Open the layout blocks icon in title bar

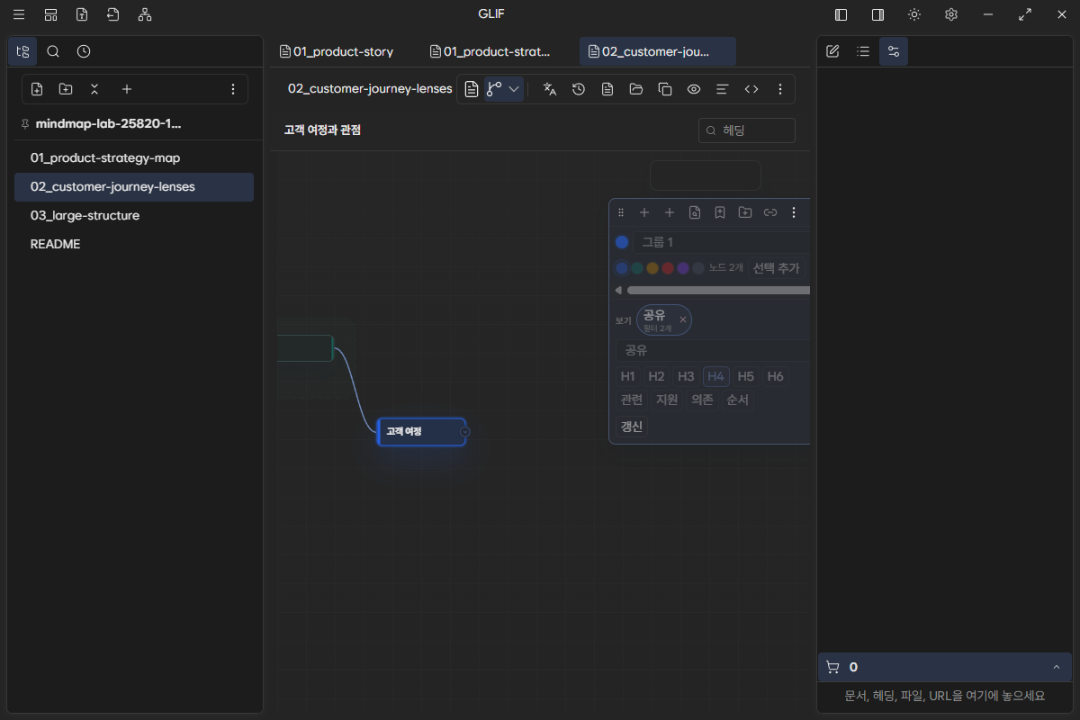(x=50, y=14)
